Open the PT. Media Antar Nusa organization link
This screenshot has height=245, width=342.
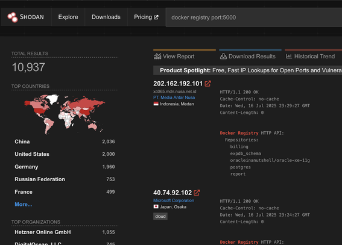(174, 98)
